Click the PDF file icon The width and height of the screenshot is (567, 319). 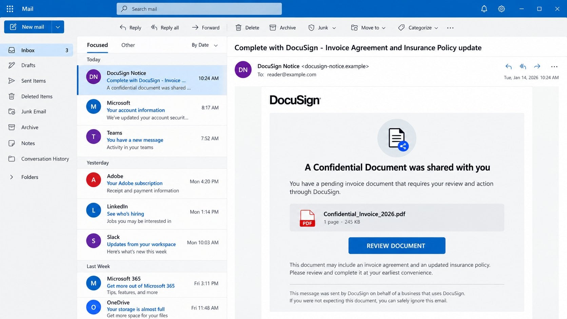click(307, 218)
